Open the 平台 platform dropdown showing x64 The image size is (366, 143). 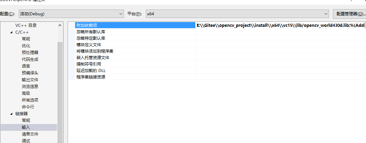237,14
